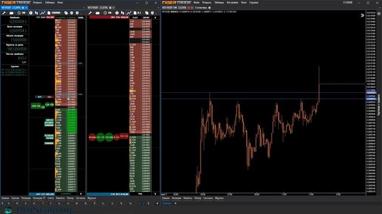Close the middle VET/USDT tab
Screen dimensions: 382x214
click(x=113, y=8)
